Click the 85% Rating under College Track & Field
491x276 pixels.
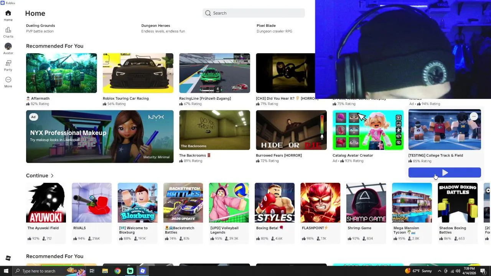tap(420, 161)
